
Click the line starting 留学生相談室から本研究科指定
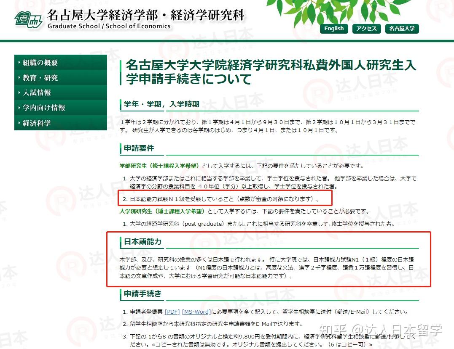(x=216, y=324)
